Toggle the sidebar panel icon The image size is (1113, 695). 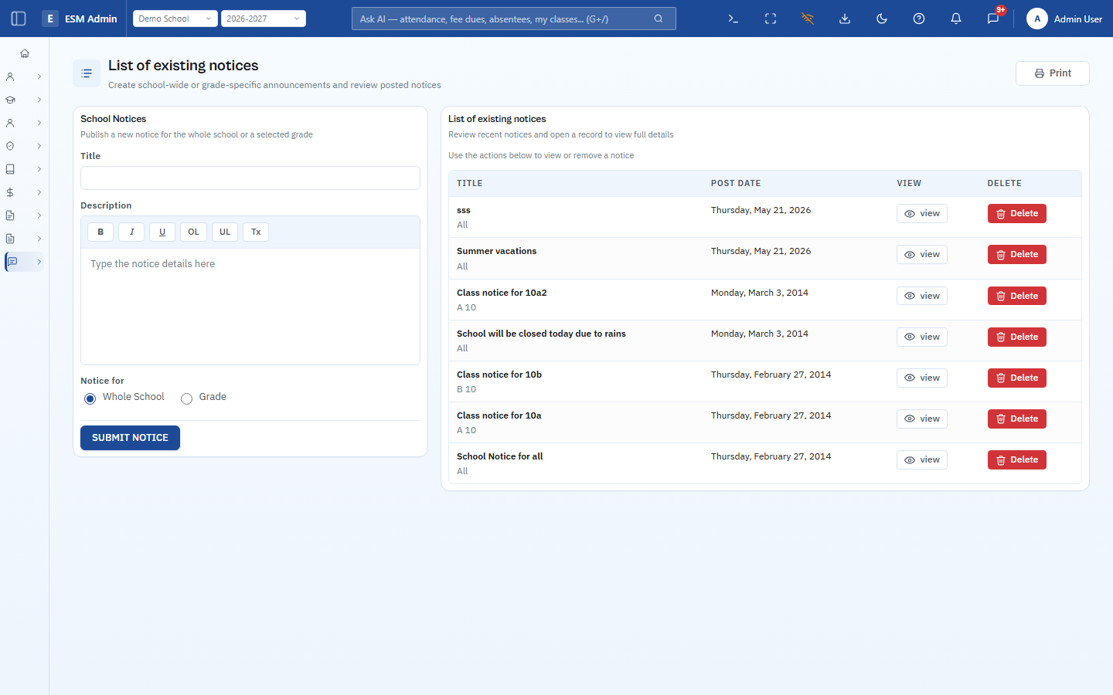click(x=19, y=19)
